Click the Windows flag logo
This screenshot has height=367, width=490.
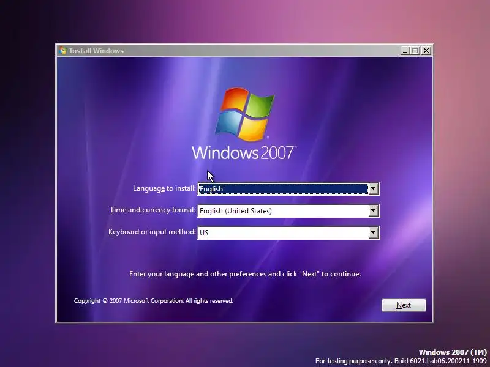(x=246, y=114)
